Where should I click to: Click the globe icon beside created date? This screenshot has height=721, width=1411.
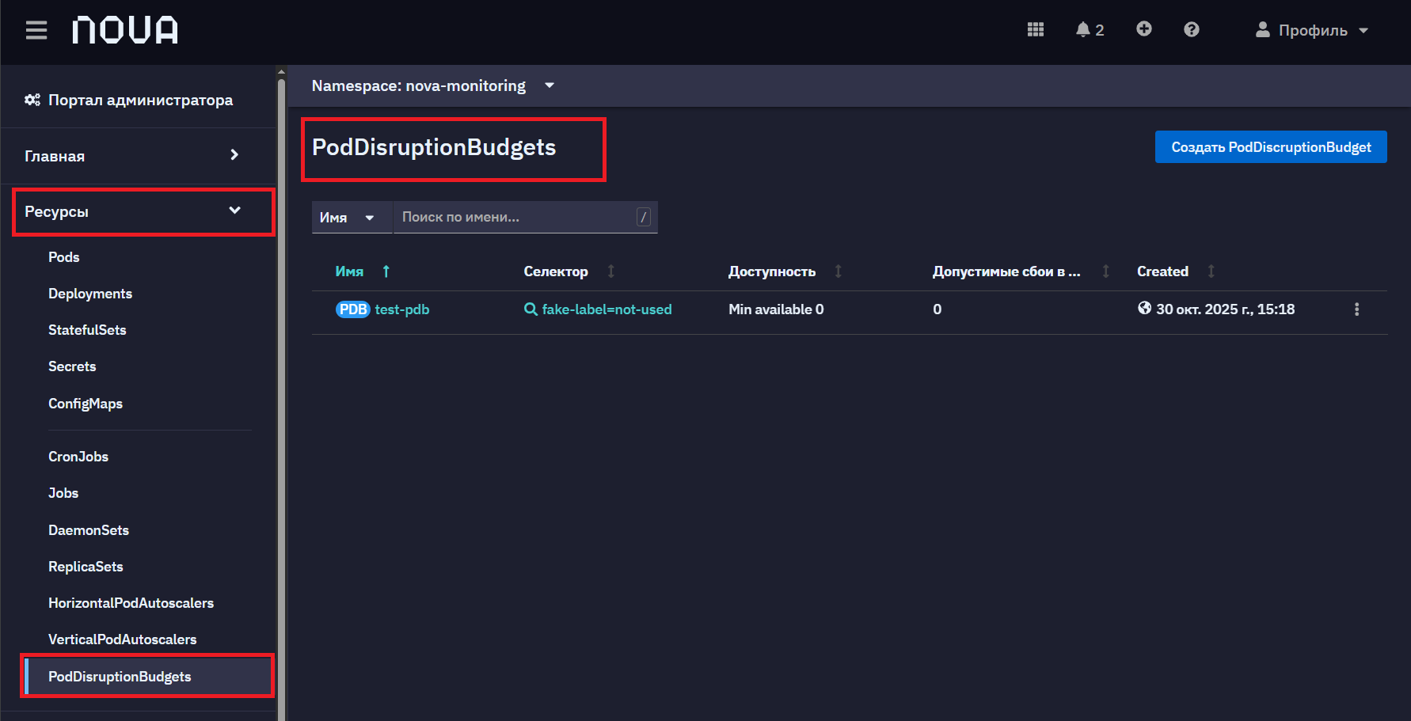(x=1144, y=308)
